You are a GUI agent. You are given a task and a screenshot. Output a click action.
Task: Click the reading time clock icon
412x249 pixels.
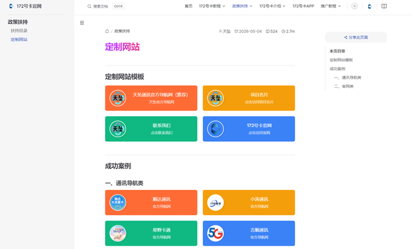(x=283, y=31)
